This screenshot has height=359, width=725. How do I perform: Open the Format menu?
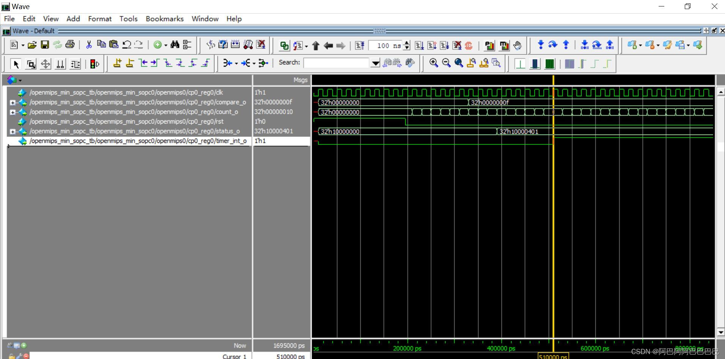[x=100, y=19]
